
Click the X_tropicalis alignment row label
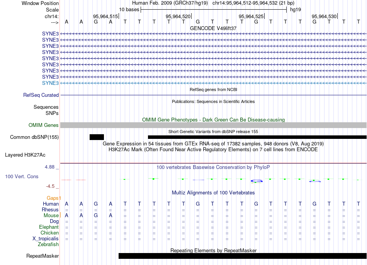46,239
